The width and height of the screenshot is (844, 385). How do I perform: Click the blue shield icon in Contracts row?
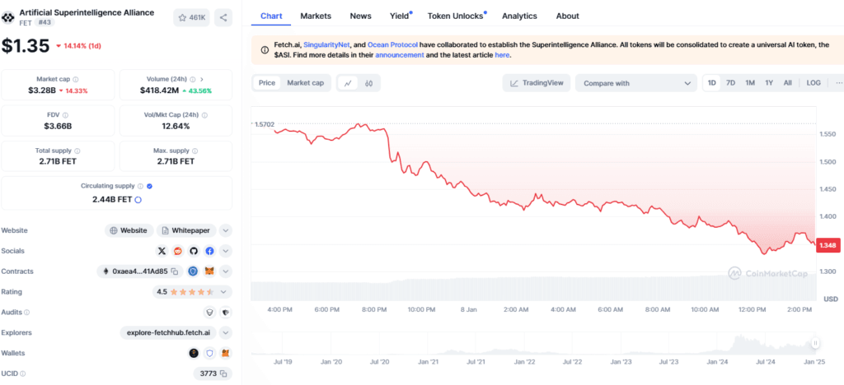point(194,271)
